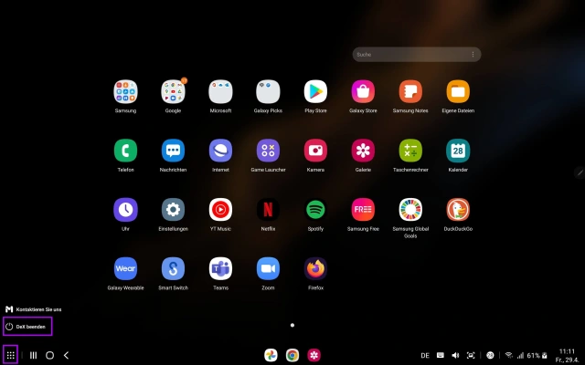Launch Firefox
Screen dimensions: 585x365
click(x=315, y=268)
